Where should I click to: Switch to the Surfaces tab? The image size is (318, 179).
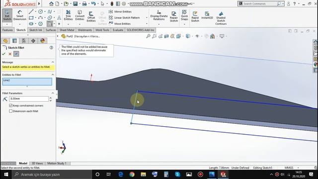pos(51,30)
